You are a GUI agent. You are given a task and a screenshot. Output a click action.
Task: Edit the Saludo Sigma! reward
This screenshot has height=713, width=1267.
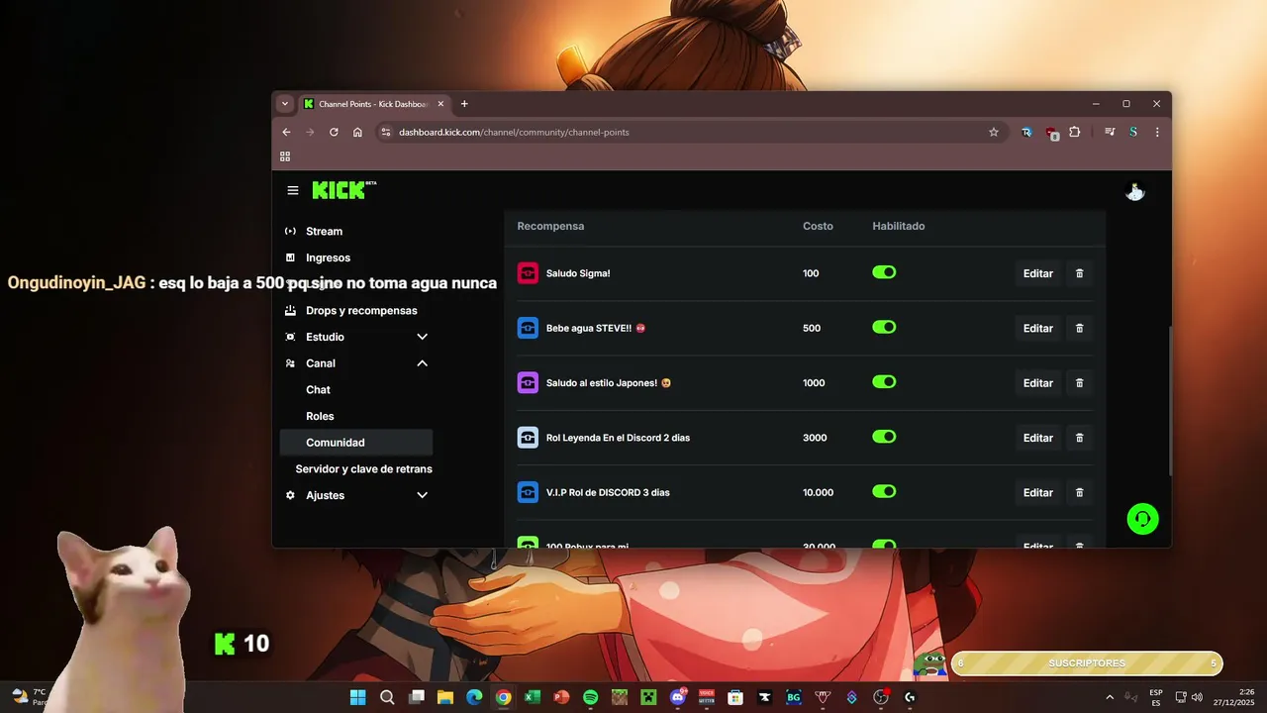1037,273
